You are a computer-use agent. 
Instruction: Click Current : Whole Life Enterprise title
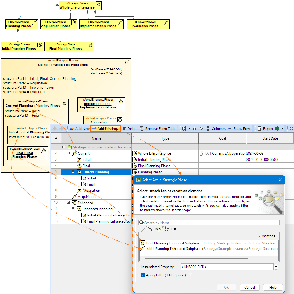click(63, 65)
